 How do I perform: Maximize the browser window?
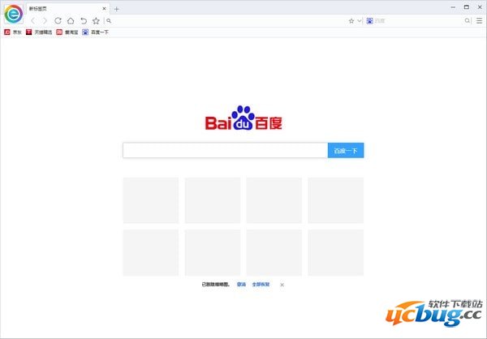coord(467,7)
